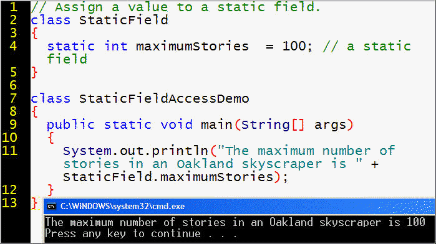Click the closing brace on line 5

coord(34,72)
